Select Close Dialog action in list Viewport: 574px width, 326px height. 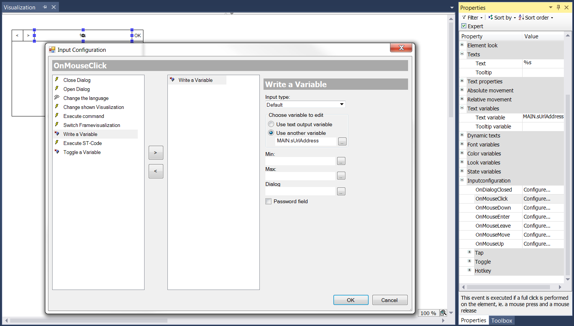(77, 80)
